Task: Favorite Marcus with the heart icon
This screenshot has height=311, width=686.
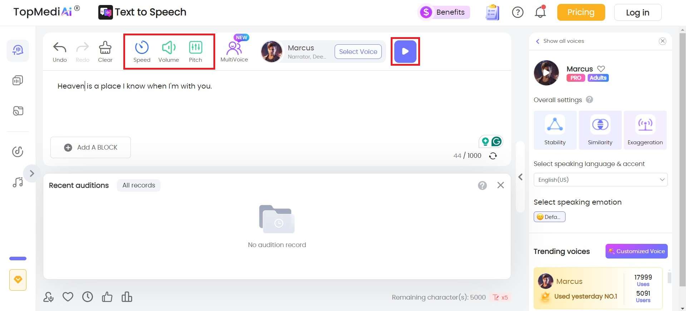Action: 601,69
